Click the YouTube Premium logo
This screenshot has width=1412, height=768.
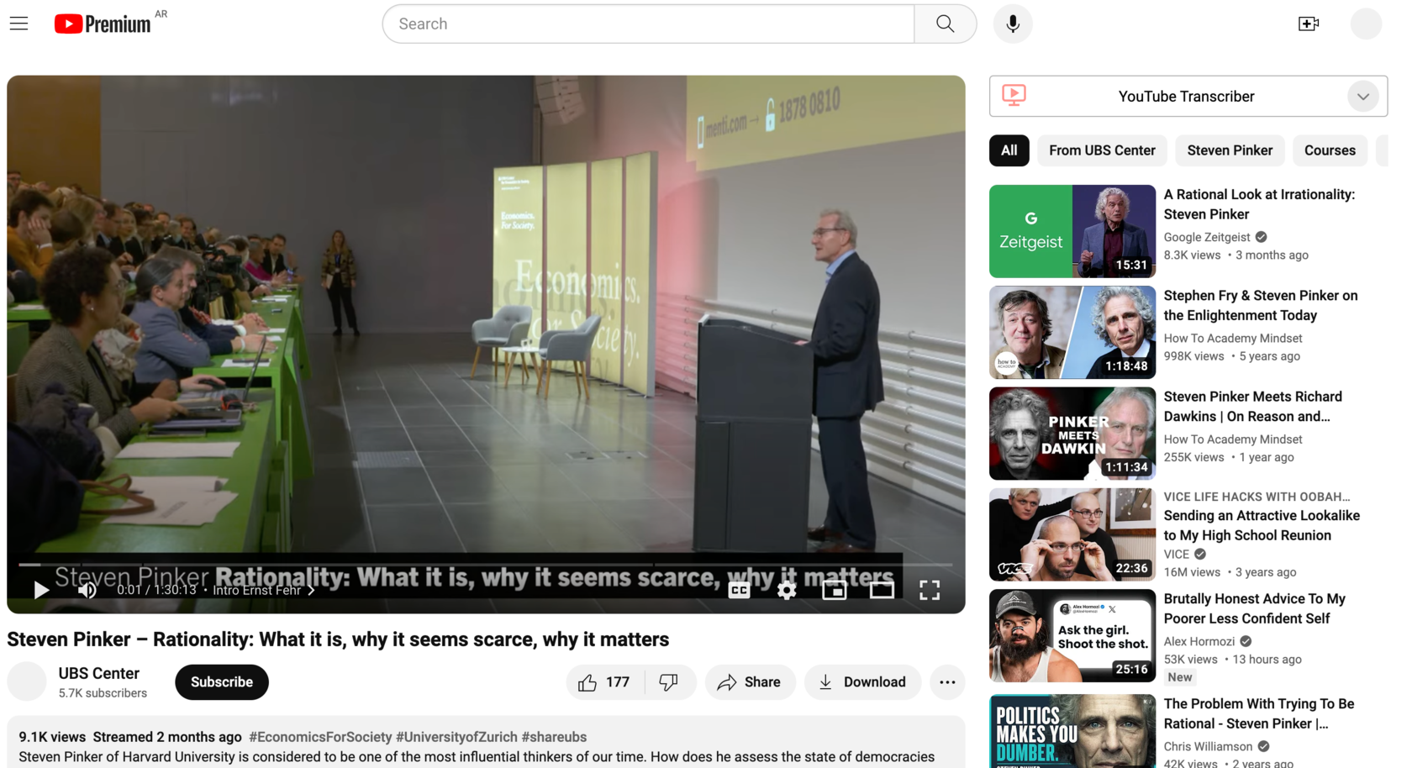(103, 24)
